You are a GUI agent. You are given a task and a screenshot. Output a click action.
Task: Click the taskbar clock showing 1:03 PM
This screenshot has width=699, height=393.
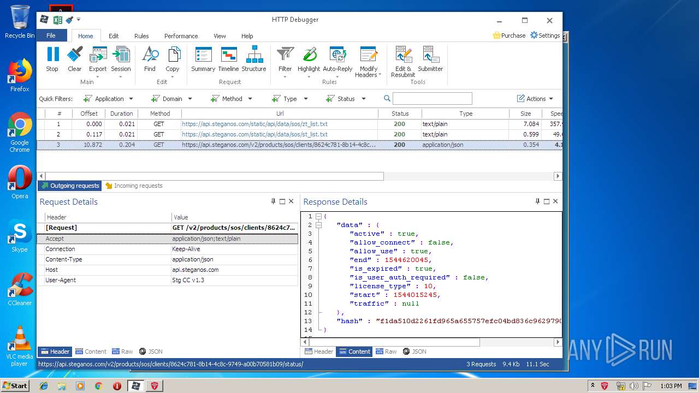coord(671,386)
